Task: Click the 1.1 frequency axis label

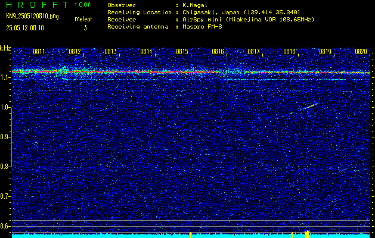Action: [5, 77]
